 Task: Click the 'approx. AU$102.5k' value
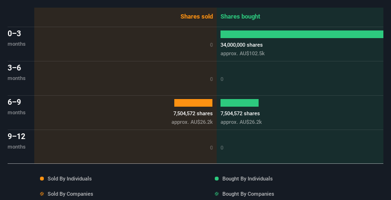pyautogui.click(x=242, y=53)
